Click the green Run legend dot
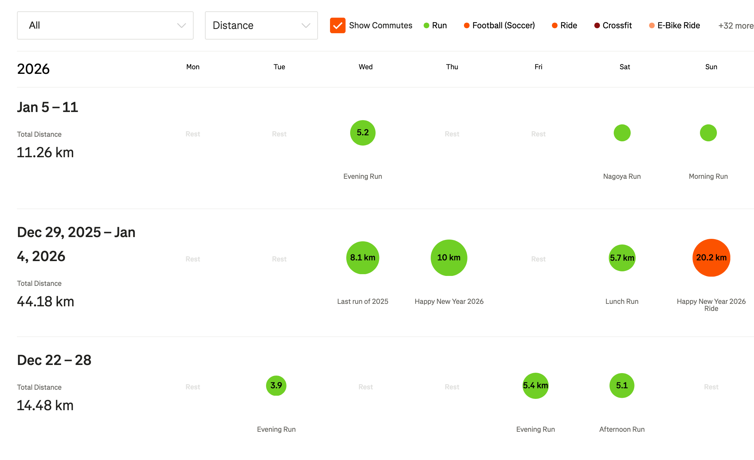 (x=426, y=25)
